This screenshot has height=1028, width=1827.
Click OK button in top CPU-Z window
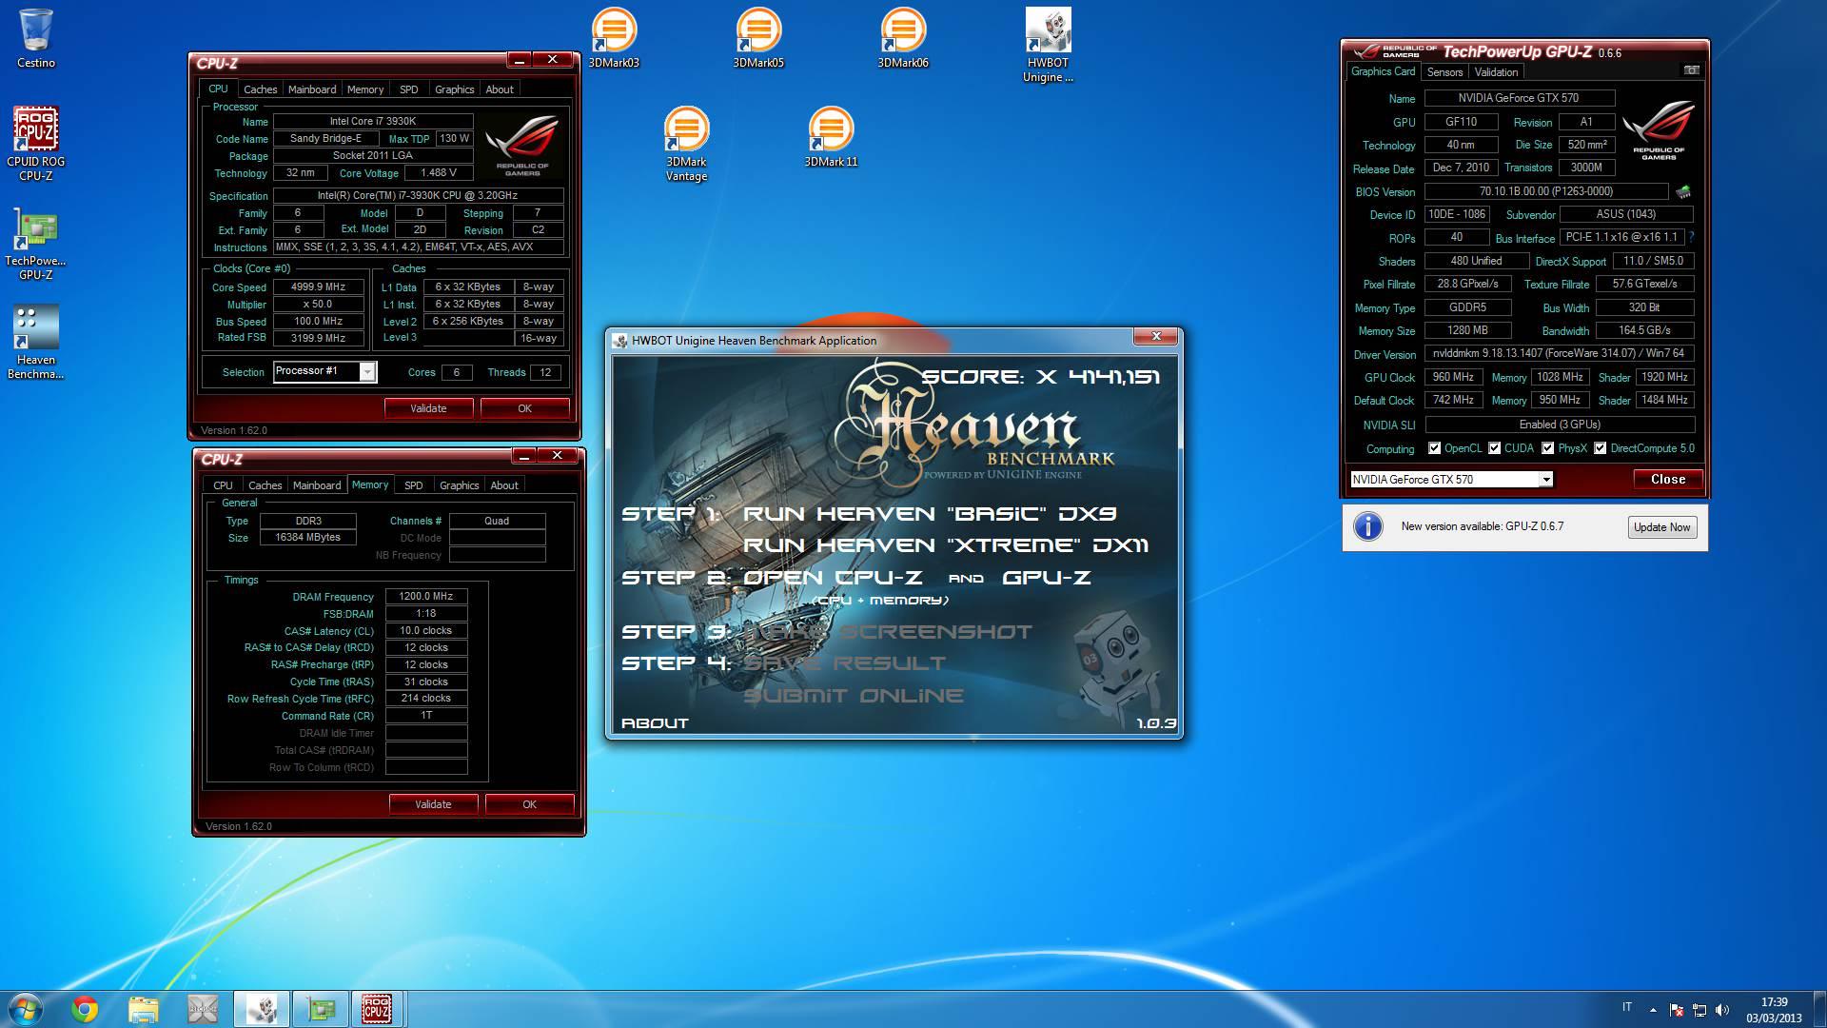pos(525,408)
